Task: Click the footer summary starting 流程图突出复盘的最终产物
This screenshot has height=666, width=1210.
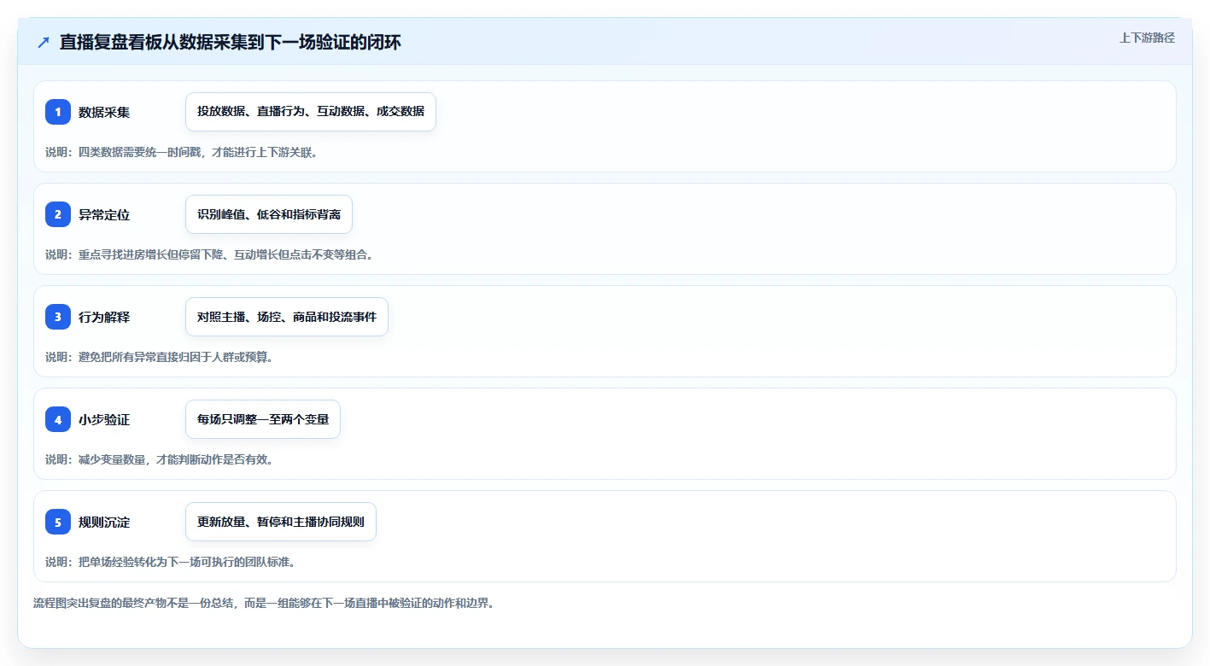Action: pyautogui.click(x=264, y=603)
